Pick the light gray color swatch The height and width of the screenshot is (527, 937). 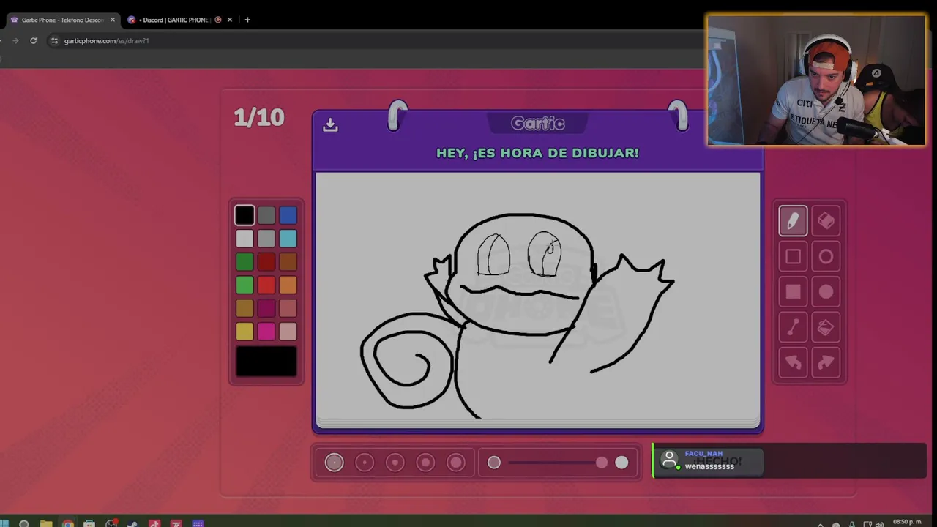pos(266,239)
